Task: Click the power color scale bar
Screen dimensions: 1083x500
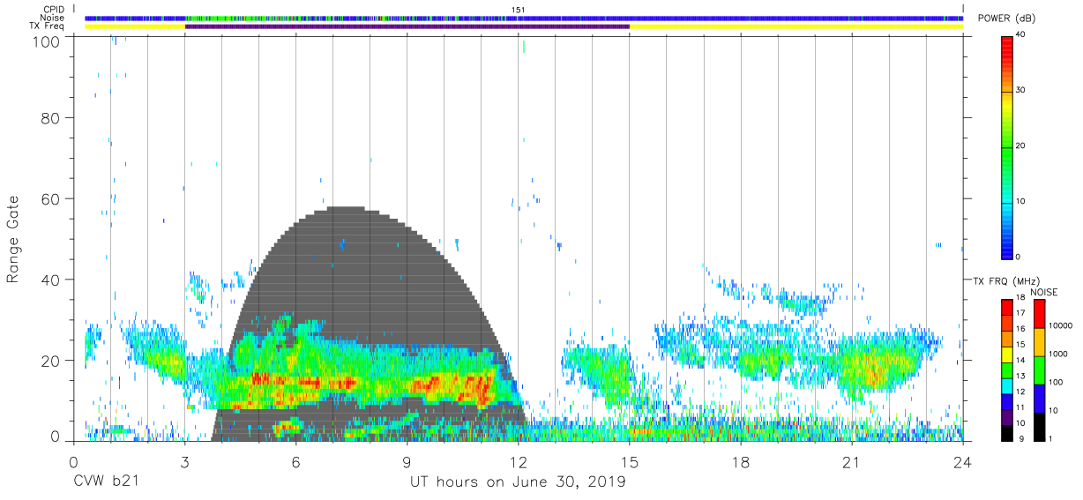Action: point(1007,146)
